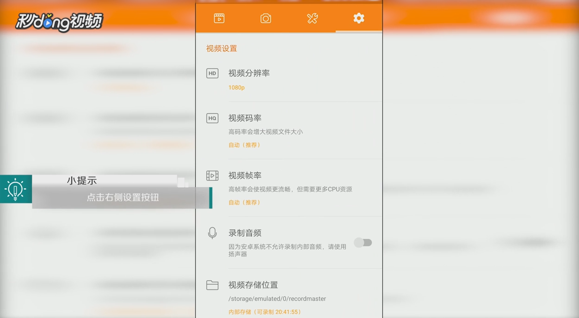Open the settings gear icon
Screen dimensions: 579x318
pyautogui.click(x=358, y=18)
